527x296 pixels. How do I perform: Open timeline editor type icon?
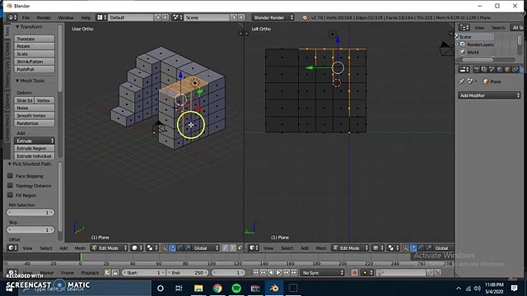click(x=12, y=272)
